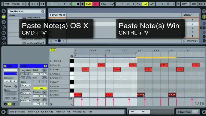Image resolution: width=206 pixels, height=116 pixels.
Task: Click the Live Devices browser search icon
Action: click(43, 11)
